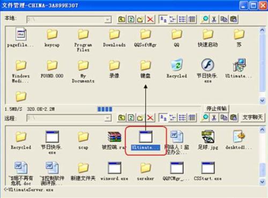Select the 苏 folder
Screen dimensions: 268x198
[239, 38]
